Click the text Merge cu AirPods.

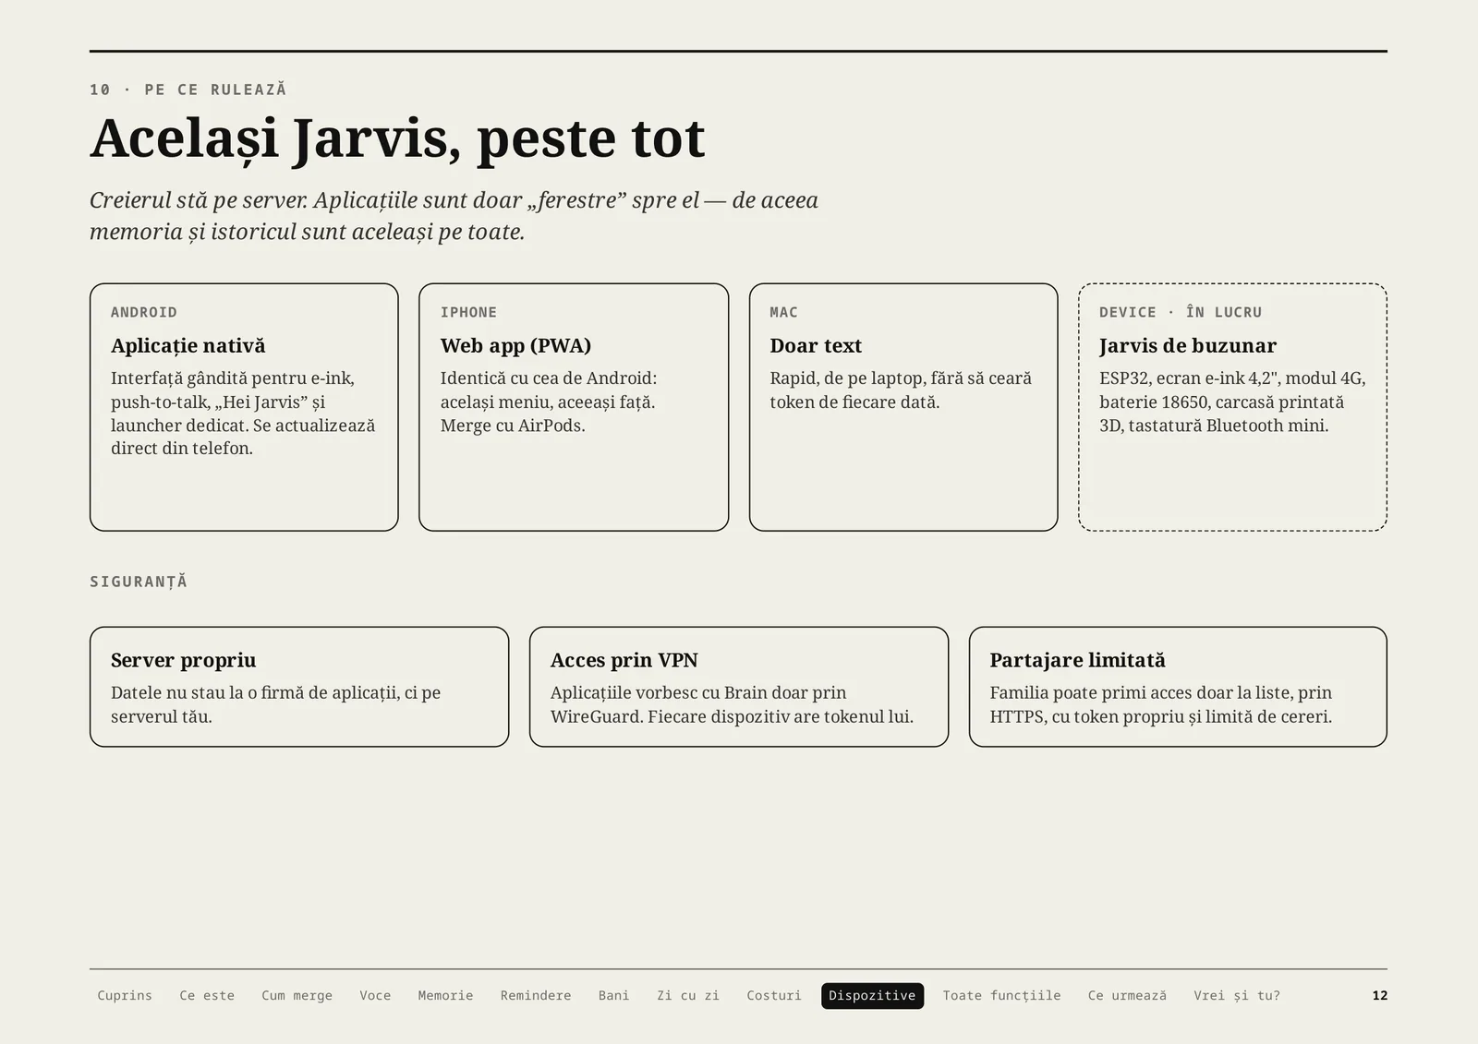[513, 426]
